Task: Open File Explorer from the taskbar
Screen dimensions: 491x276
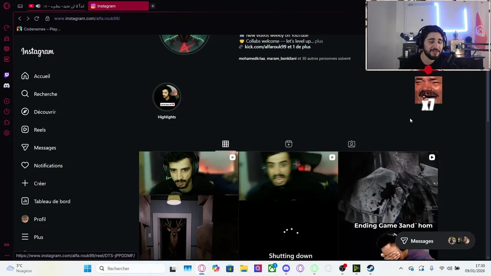Action: [244, 269]
